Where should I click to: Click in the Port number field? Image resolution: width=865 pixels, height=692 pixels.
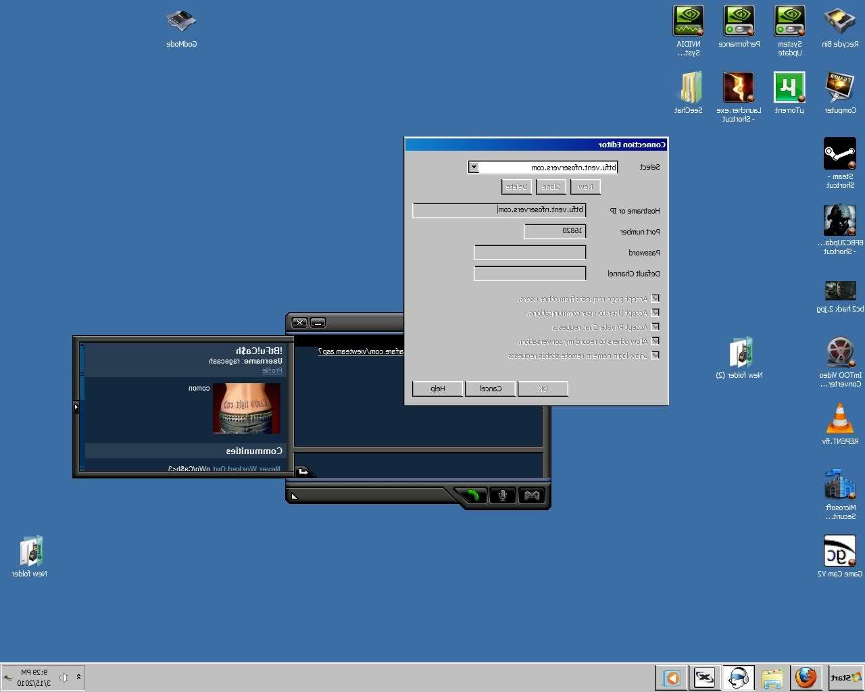click(x=555, y=231)
